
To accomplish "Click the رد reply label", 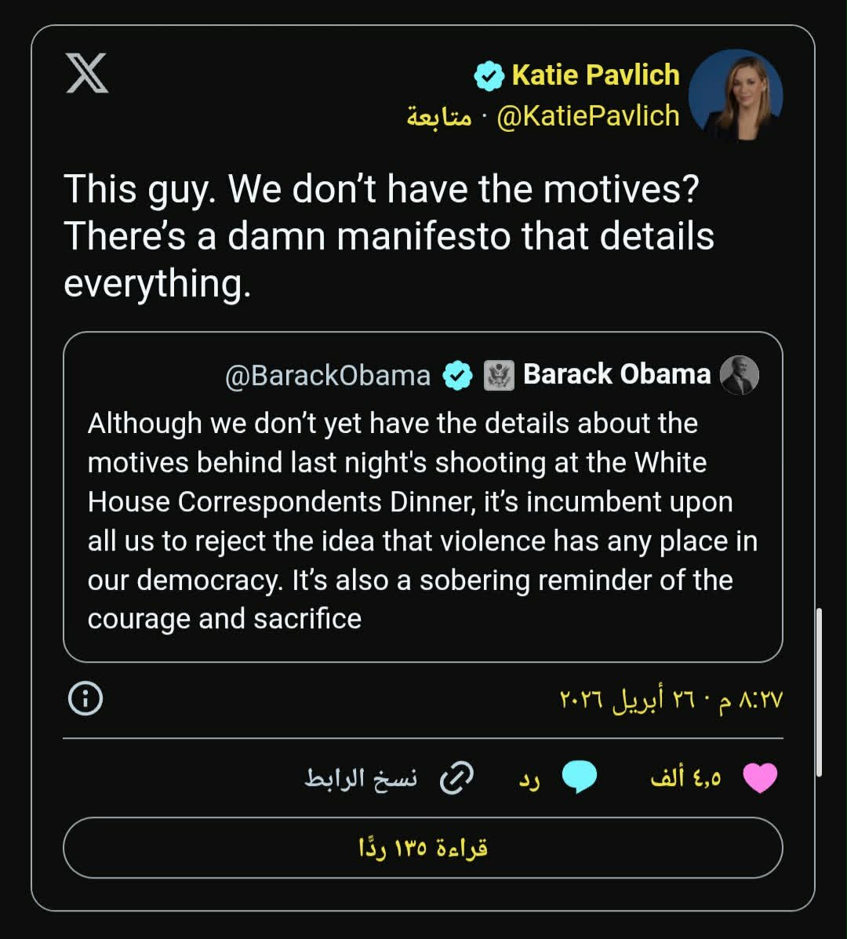I will [529, 780].
